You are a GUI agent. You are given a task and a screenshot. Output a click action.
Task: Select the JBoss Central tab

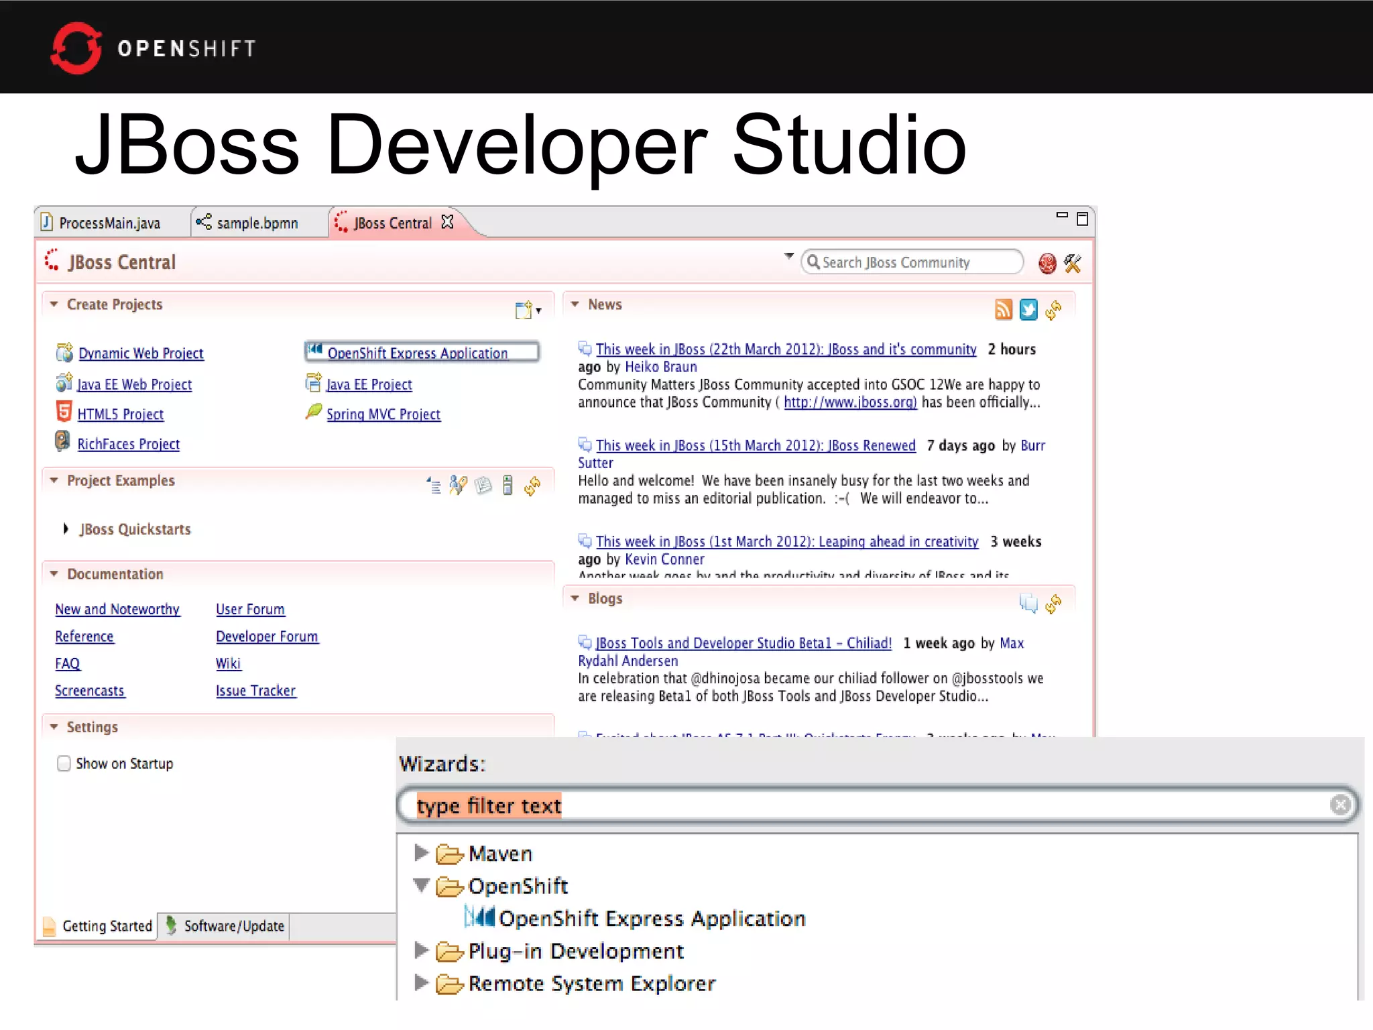click(x=392, y=223)
